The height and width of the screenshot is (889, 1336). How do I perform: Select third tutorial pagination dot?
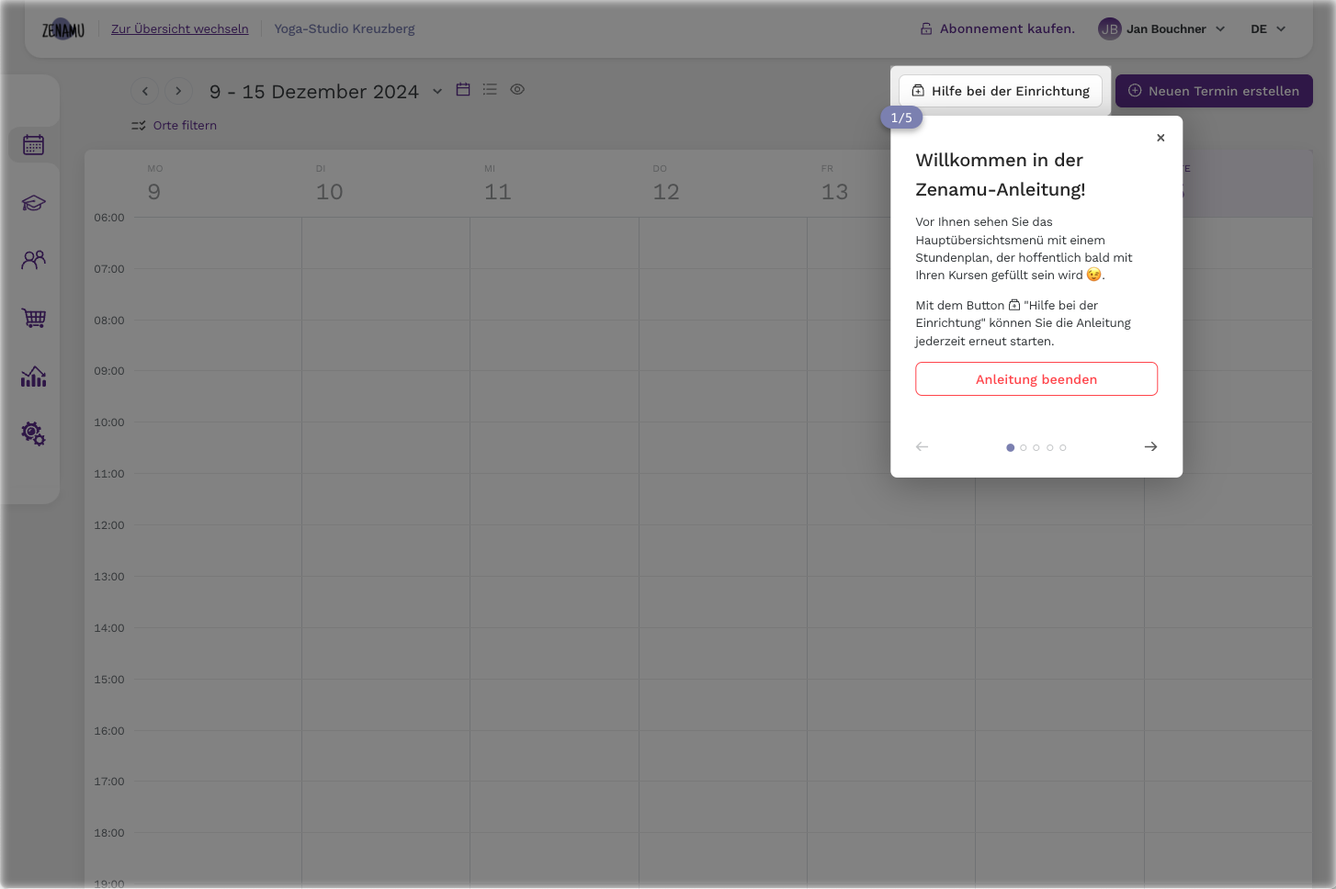coord(1036,448)
